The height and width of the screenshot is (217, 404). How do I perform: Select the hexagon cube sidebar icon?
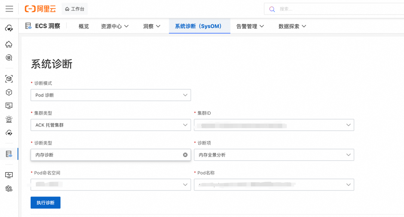[9, 92]
